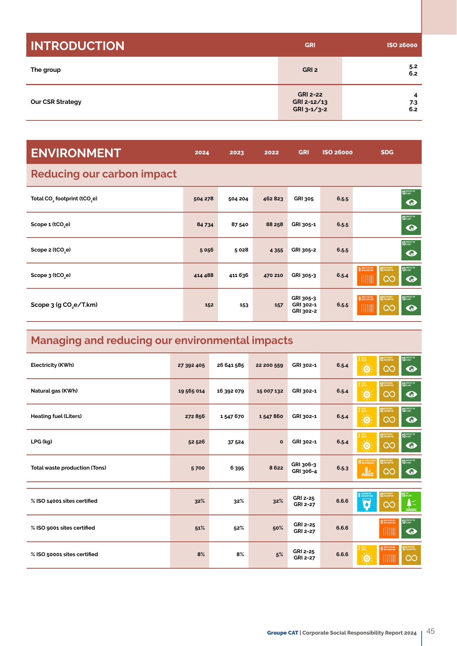Click the SDG 13 icon in Total CO2 footprint row

point(411,199)
